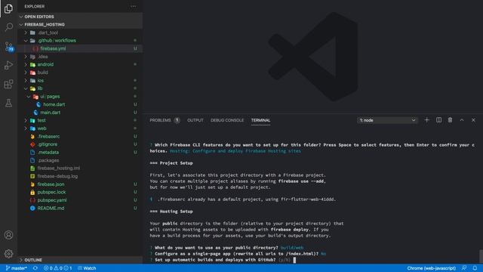Open feedback icon in status bar

(464, 268)
